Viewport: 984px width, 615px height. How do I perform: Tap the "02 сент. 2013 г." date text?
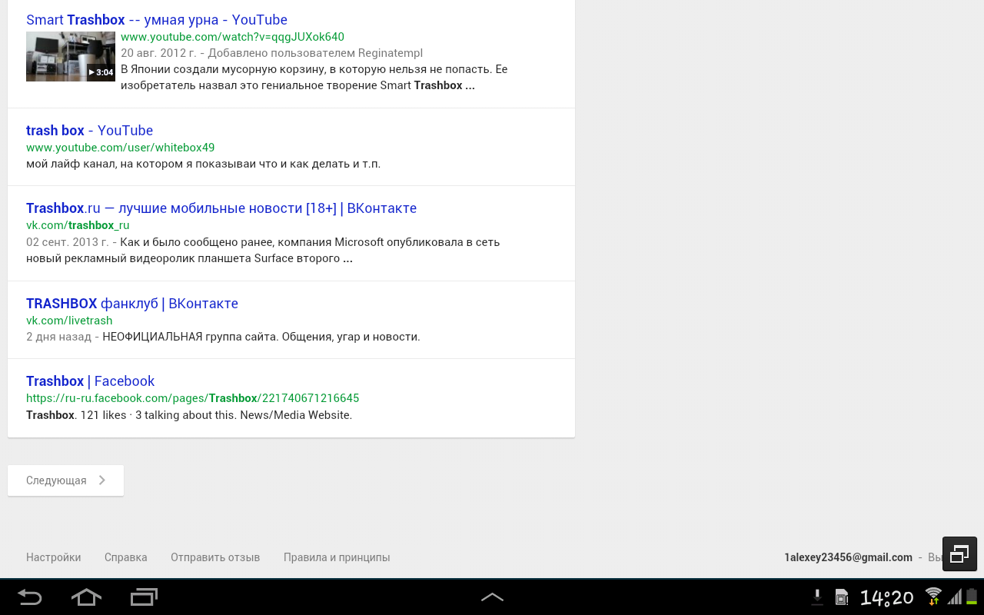pos(68,242)
